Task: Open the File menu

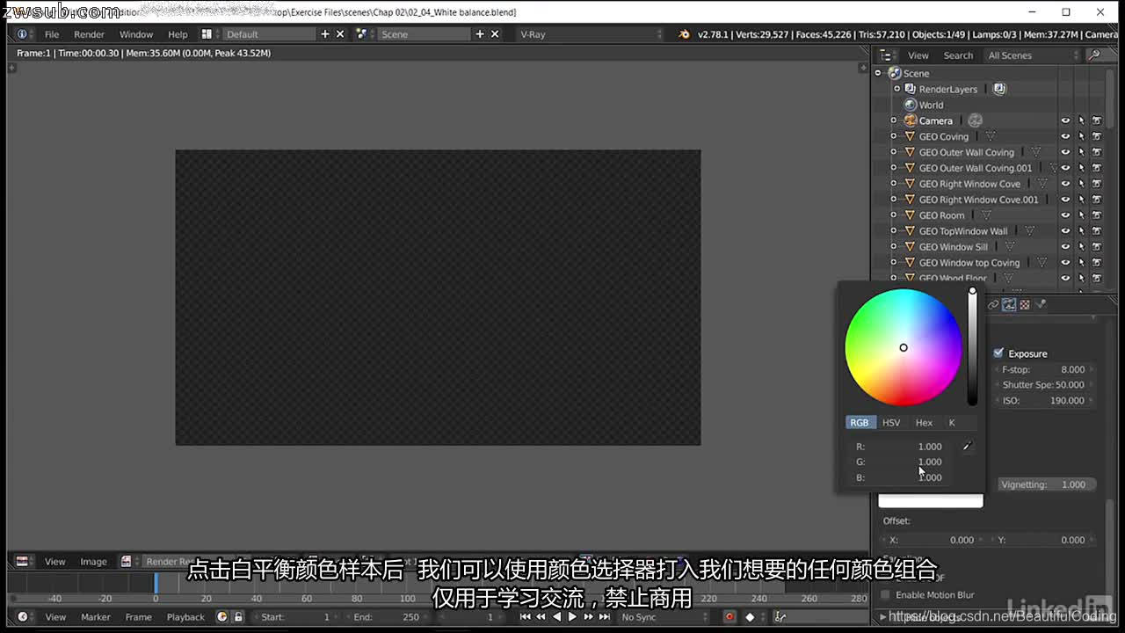Action: (x=52, y=34)
